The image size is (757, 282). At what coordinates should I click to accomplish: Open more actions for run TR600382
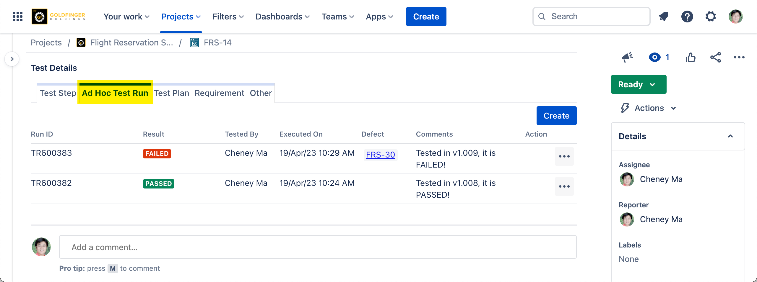tap(564, 186)
